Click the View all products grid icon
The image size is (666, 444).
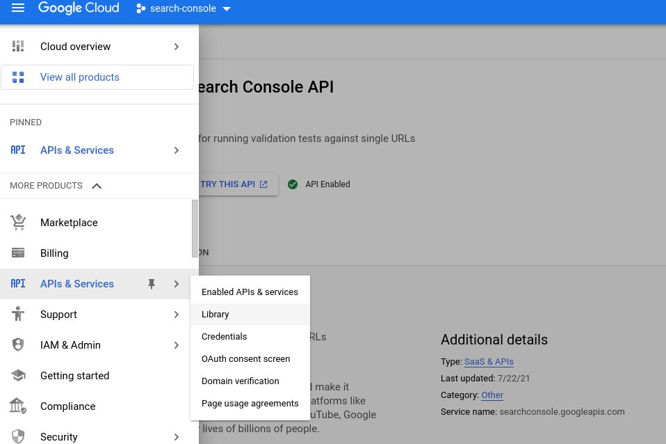[18, 77]
